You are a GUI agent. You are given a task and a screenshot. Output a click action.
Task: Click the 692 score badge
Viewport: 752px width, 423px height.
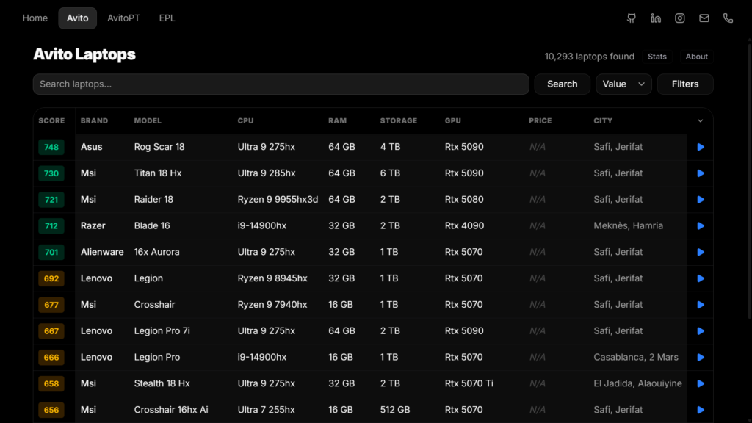tap(51, 278)
